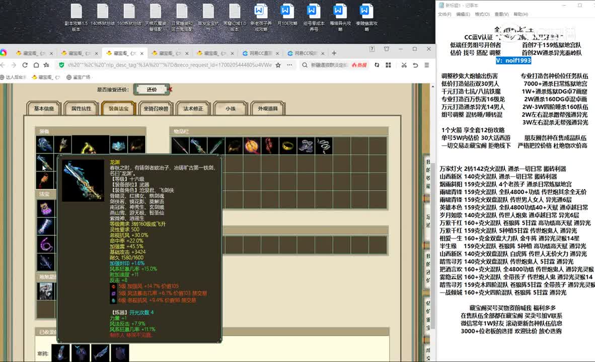Switch to the 小孩 tab
Screen dimensions: 595x362
coord(231,109)
